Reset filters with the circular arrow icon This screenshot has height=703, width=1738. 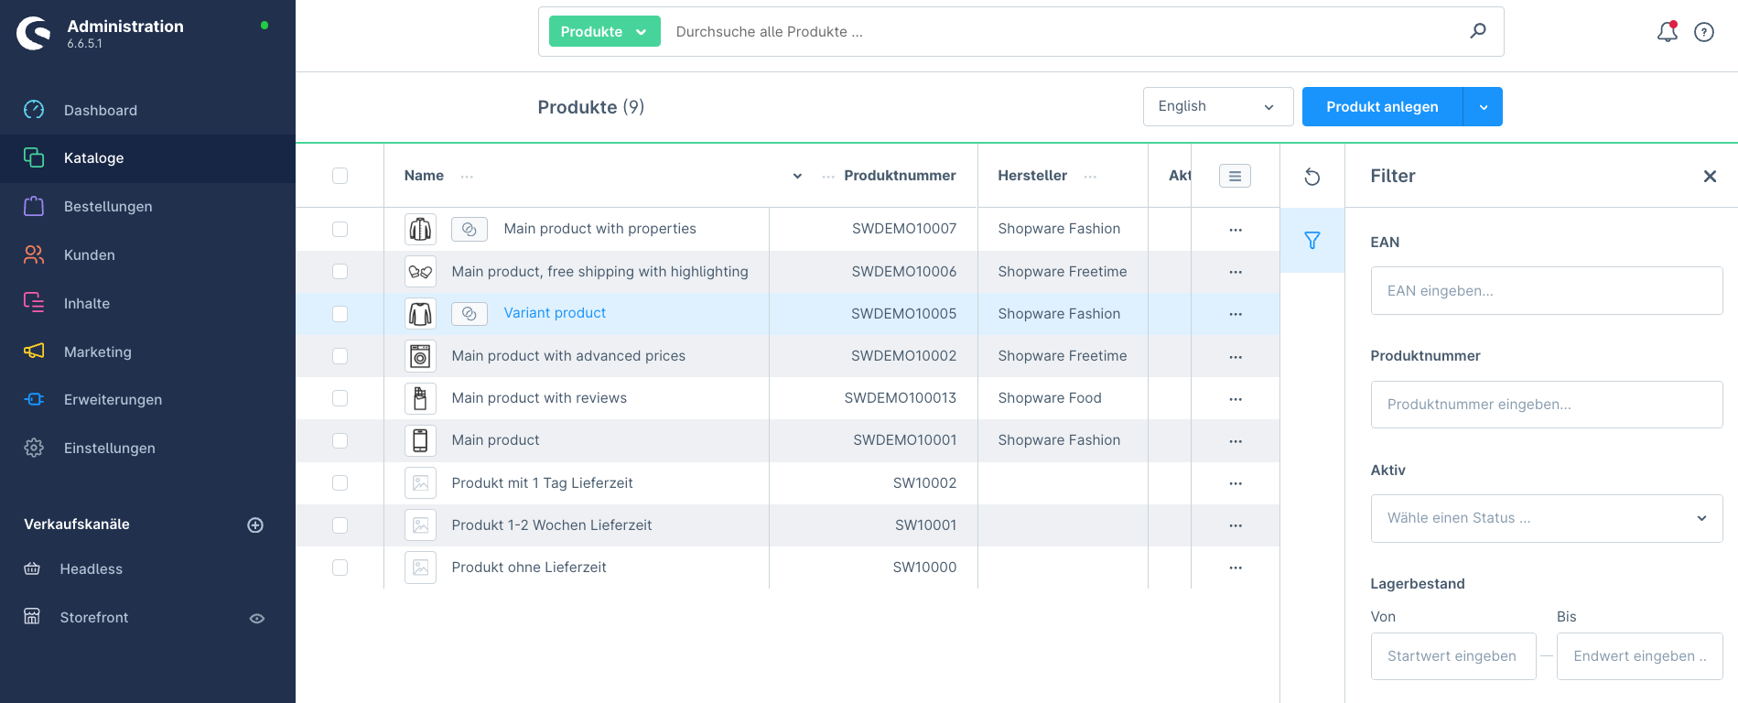click(1312, 177)
